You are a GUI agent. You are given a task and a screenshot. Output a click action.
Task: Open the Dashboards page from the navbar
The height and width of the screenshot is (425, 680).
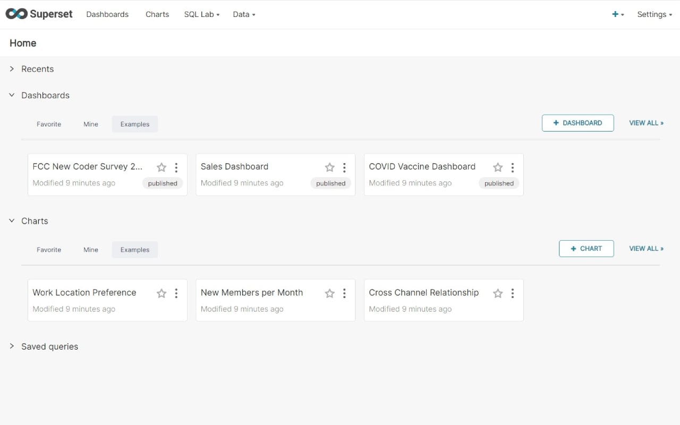107,14
